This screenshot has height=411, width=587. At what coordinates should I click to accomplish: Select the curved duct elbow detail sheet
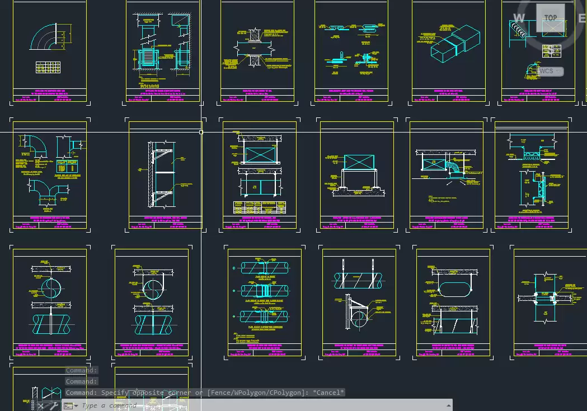pyautogui.click(x=50, y=51)
